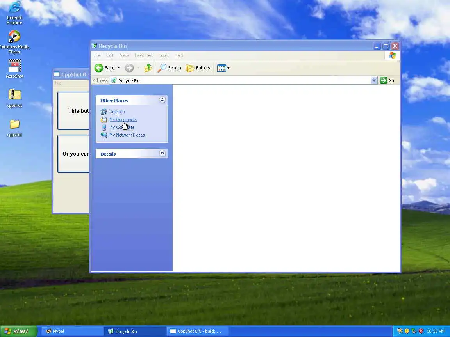Switch to Mypal in the taskbar
The image size is (450, 337).
(72, 331)
